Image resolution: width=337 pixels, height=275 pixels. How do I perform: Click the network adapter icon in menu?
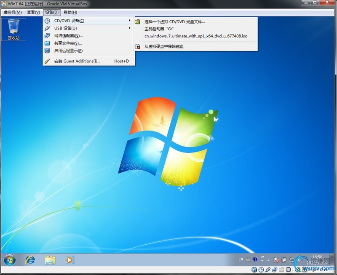click(47, 36)
